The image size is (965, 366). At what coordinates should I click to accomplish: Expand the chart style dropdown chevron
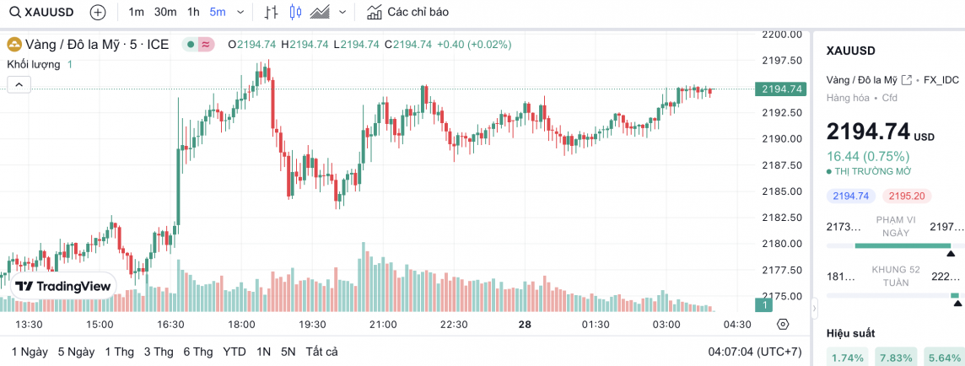pyautogui.click(x=342, y=13)
